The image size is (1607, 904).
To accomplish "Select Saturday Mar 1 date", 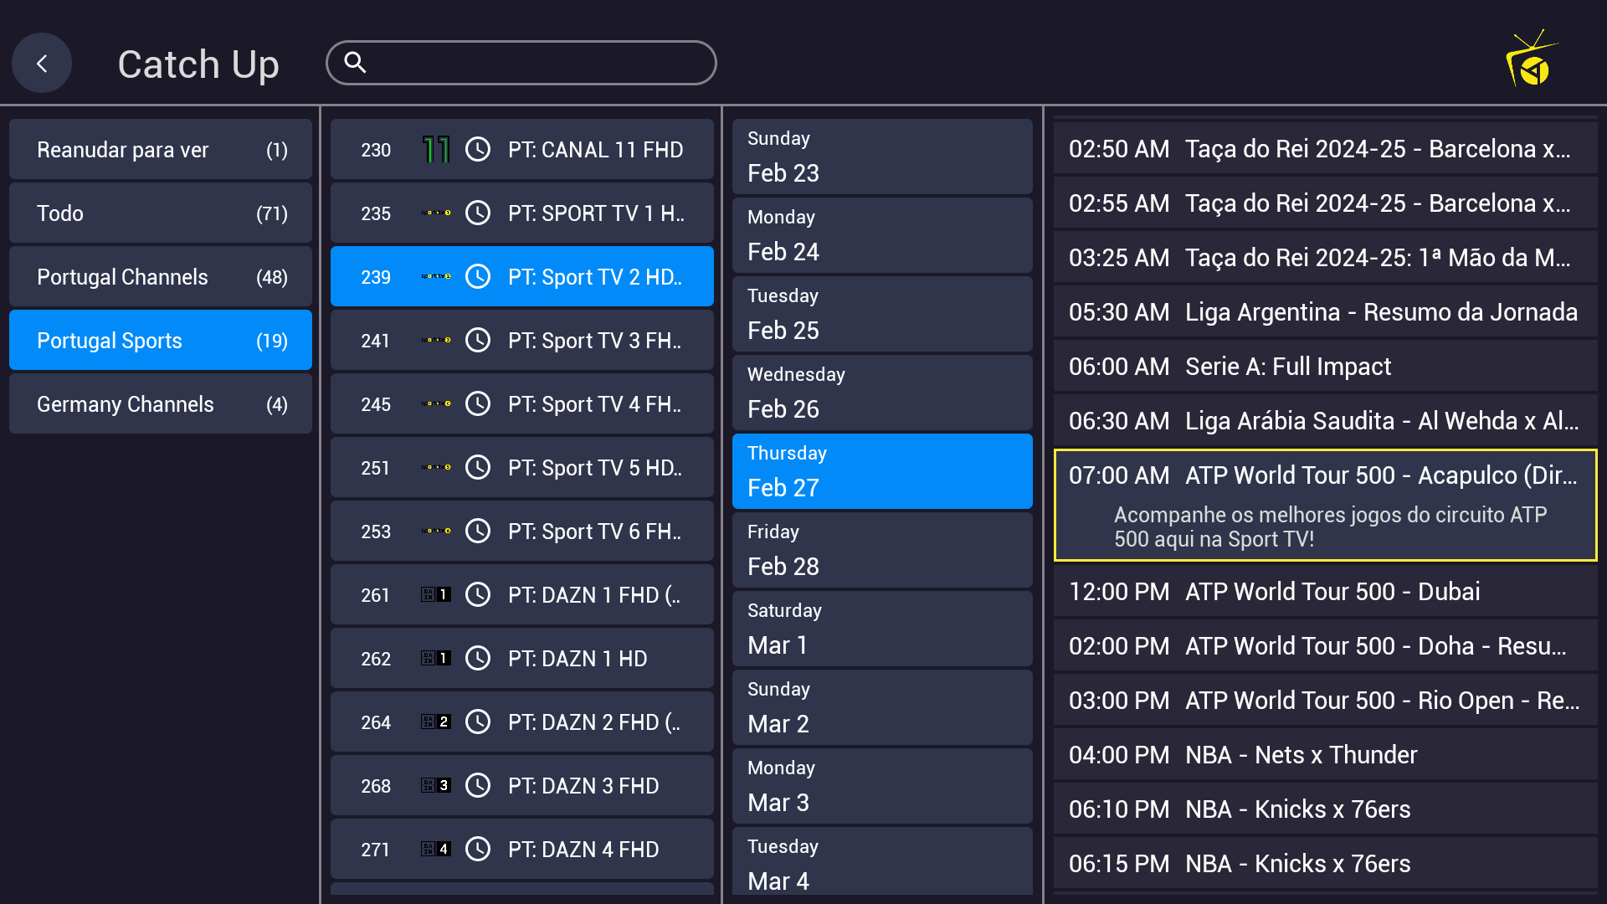I will pyautogui.click(x=881, y=629).
